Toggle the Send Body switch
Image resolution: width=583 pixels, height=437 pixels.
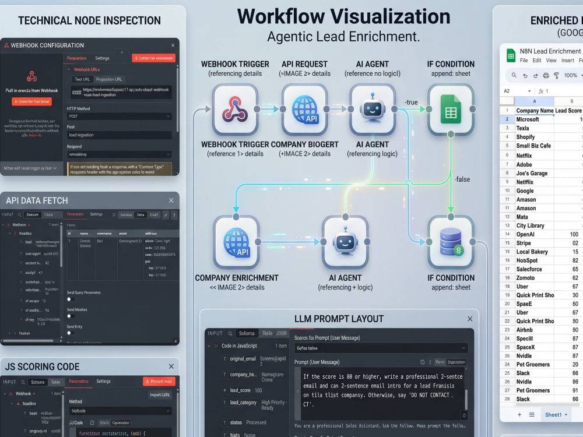pyautogui.click(x=71, y=333)
